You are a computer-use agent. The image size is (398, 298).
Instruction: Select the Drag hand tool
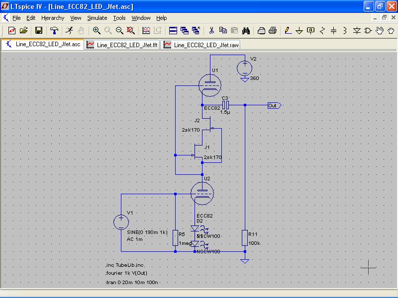391,31
